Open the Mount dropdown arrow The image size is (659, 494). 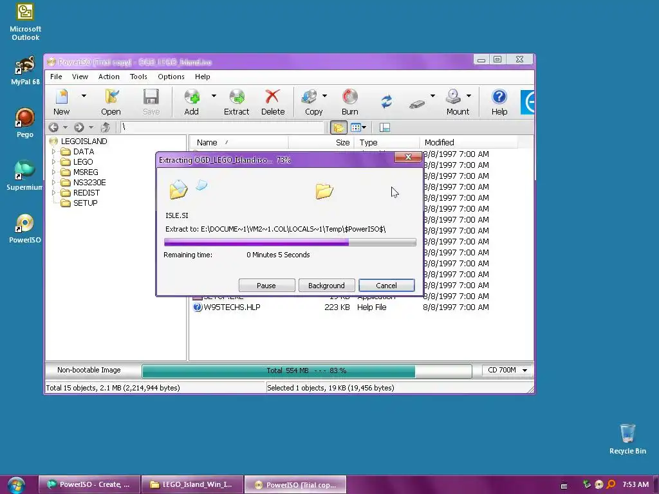pos(469,96)
